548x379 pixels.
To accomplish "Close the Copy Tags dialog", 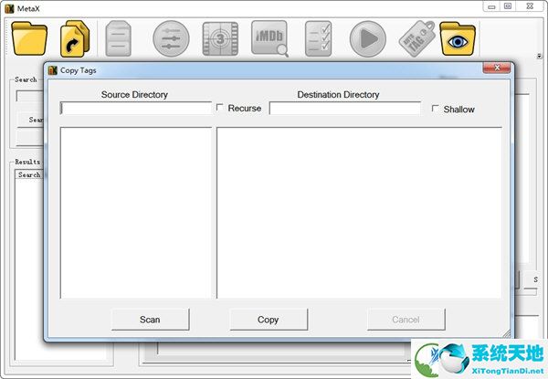I will pyautogui.click(x=496, y=69).
